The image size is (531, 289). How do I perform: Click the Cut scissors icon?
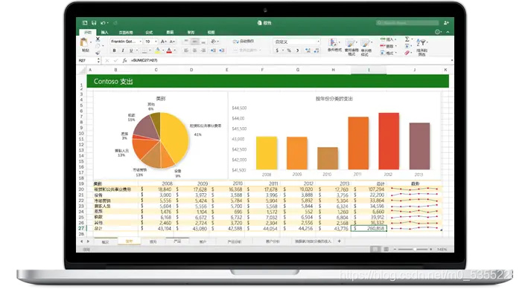coord(98,39)
